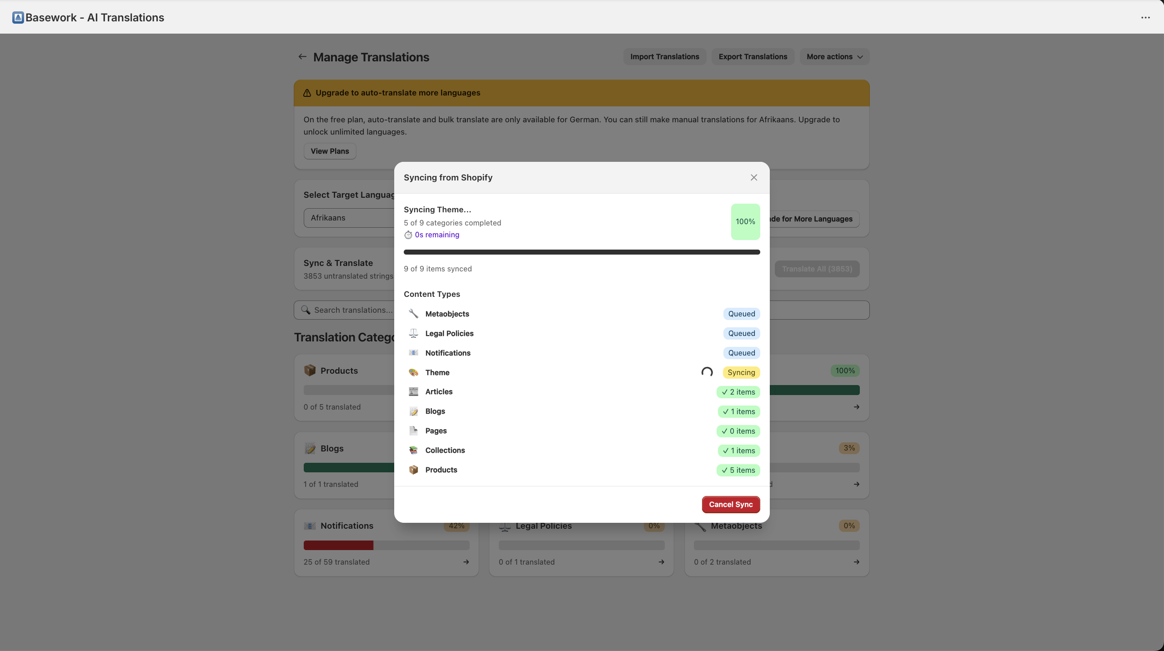This screenshot has width=1164, height=651.
Task: Click the Theme palette icon
Action: tap(413, 372)
